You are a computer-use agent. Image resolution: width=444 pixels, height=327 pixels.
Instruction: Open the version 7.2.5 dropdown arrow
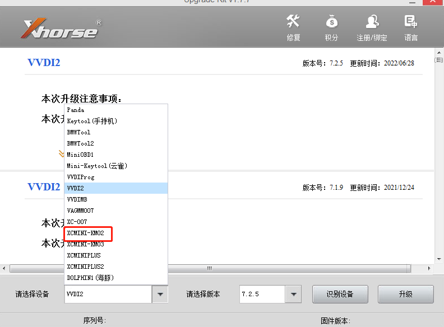tap(293, 294)
